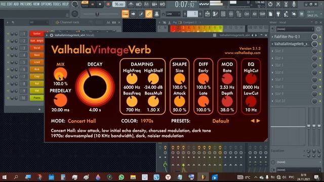This screenshot has width=324, height=182.
Task: Select the Piano channel in channel rack
Action: click(36, 98)
